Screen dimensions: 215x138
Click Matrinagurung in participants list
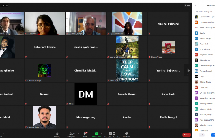[x=205, y=115]
